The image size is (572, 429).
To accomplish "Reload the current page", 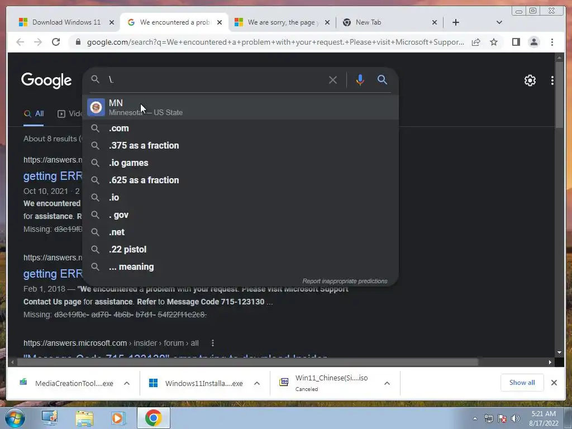I will pos(56,42).
